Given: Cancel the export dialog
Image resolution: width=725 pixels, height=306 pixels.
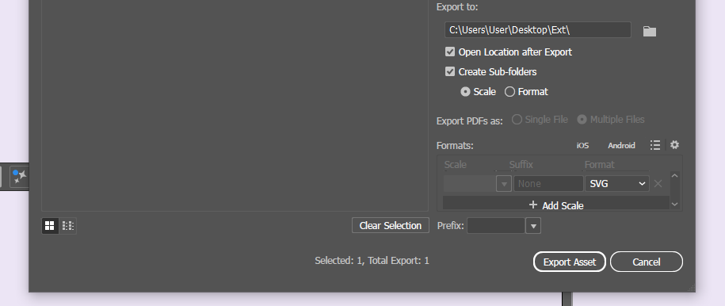Looking at the screenshot, I should [646, 262].
